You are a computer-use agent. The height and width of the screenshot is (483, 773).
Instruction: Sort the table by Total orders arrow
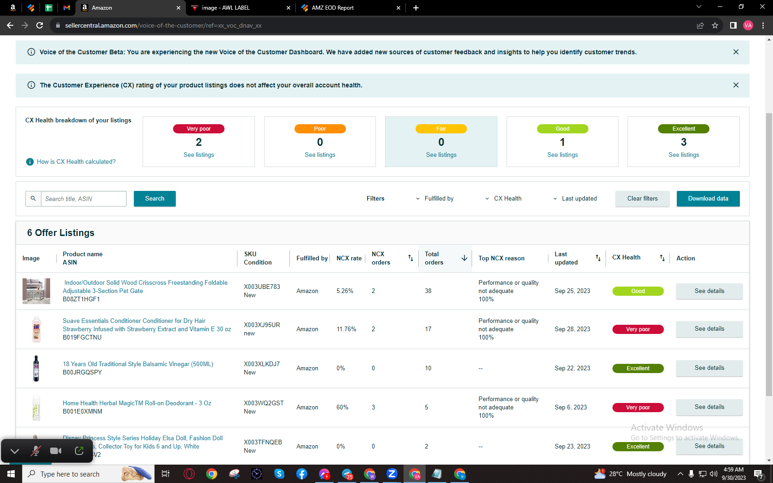(464, 258)
